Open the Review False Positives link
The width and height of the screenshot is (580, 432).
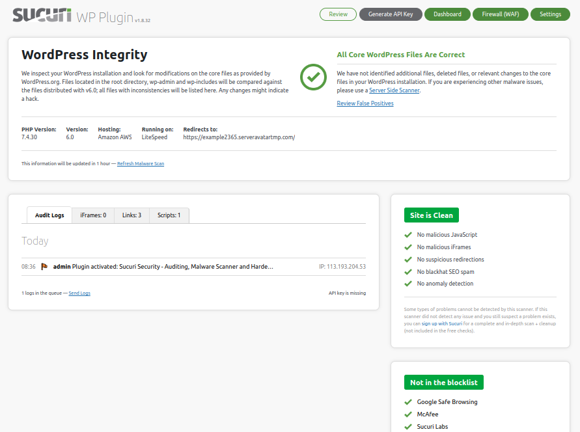365,103
